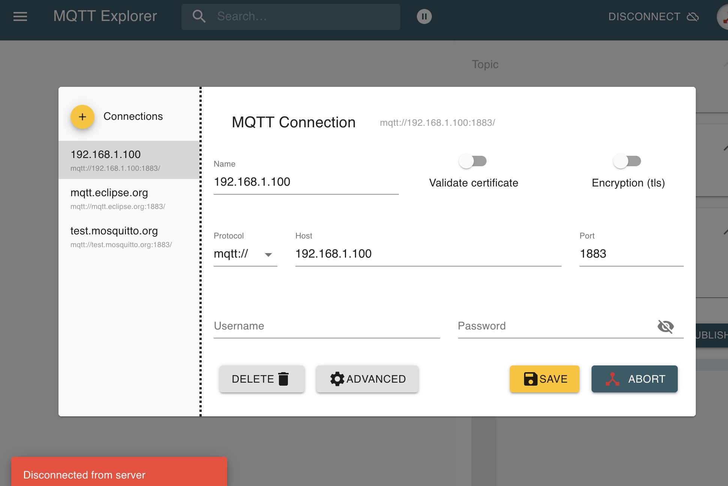Screen dimensions: 728x486
Task: Pause topic updates with pause button
Action: click(424, 16)
